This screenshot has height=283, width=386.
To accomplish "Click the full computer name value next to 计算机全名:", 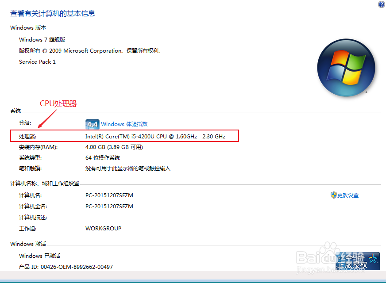I will click(109, 207).
